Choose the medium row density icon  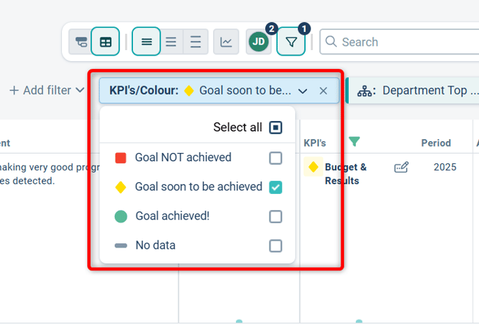click(x=171, y=42)
